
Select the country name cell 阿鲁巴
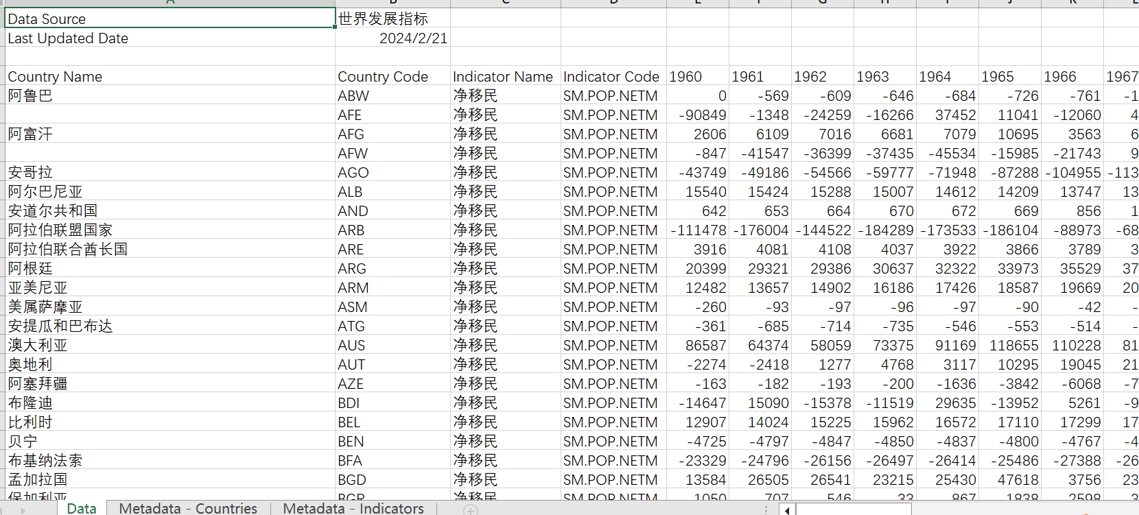tap(170, 95)
